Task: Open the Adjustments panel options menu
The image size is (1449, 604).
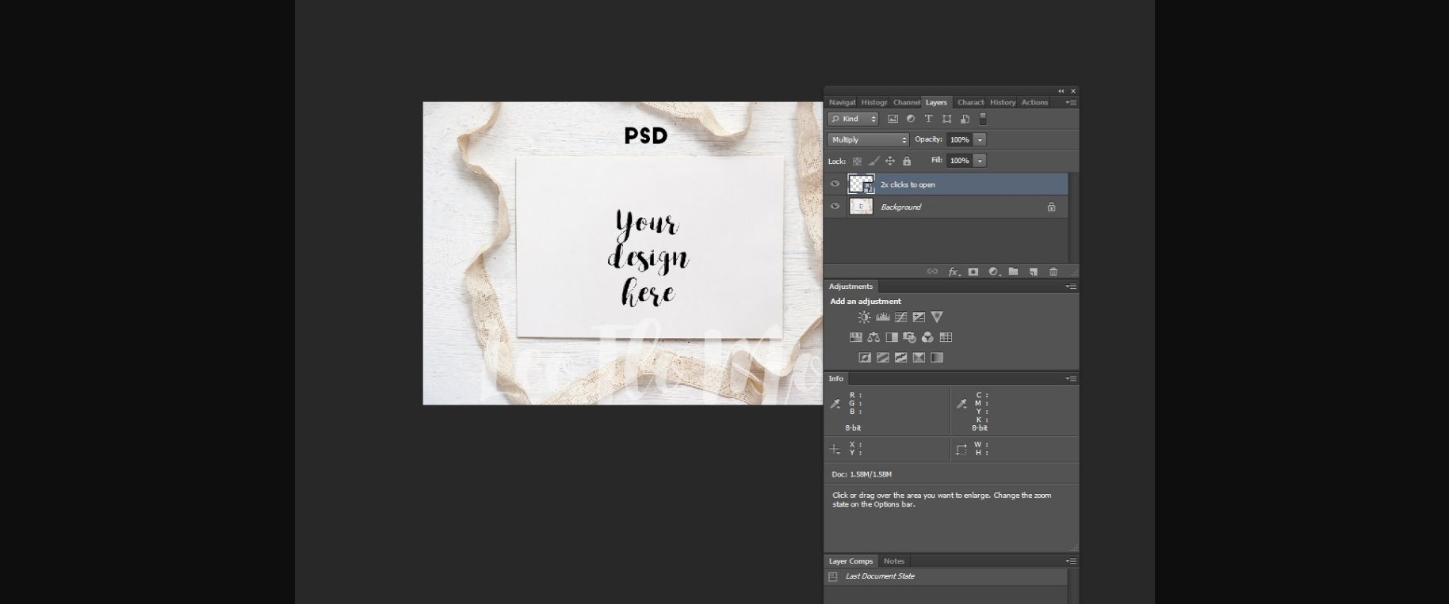Action: [x=1071, y=287]
